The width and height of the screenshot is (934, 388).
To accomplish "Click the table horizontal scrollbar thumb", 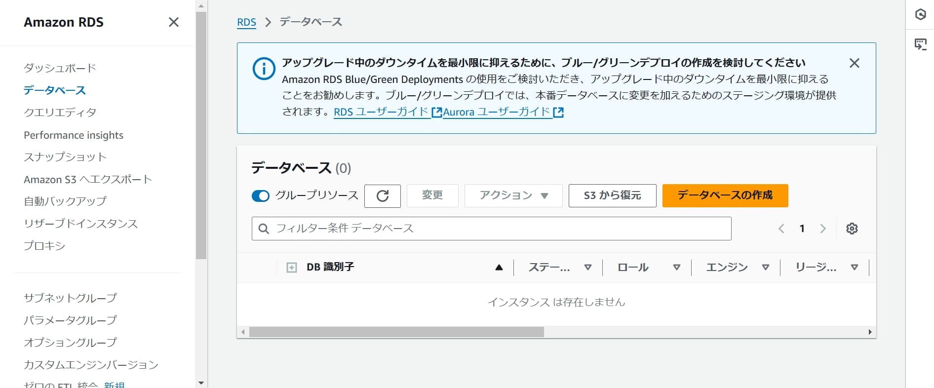I will coord(396,332).
